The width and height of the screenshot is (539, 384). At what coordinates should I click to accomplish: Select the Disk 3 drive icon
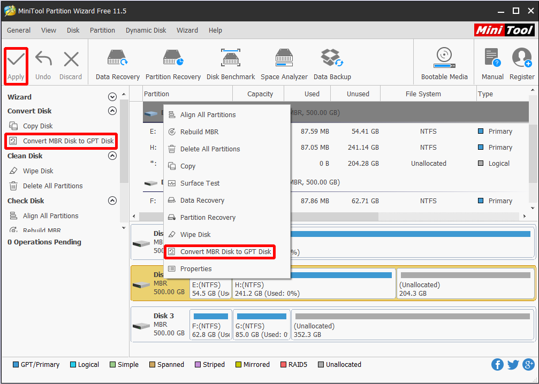click(141, 326)
